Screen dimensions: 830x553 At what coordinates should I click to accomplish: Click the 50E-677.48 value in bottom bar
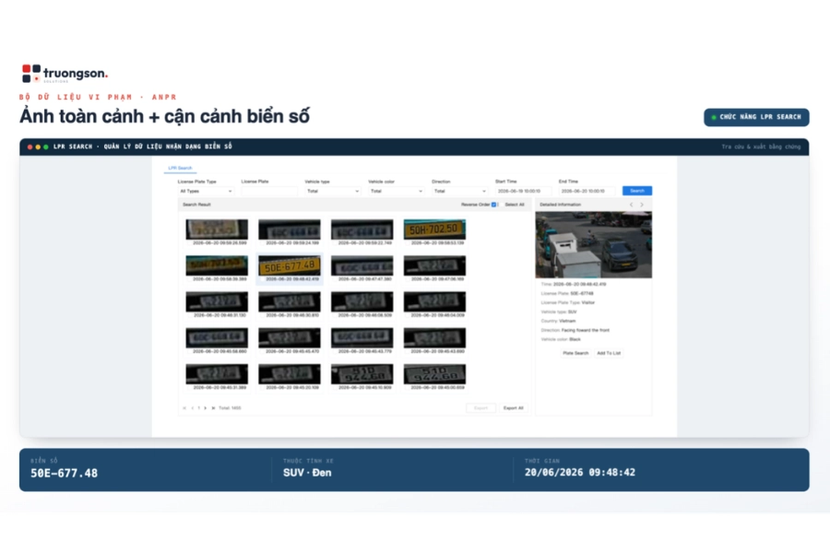click(x=64, y=473)
